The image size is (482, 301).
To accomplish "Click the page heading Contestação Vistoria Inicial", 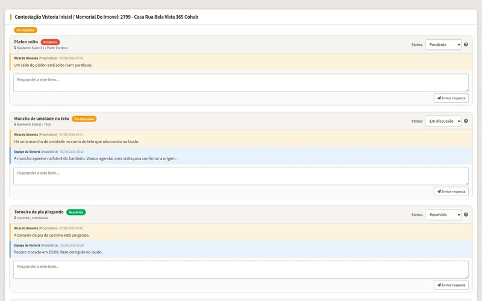I will tap(107, 17).
